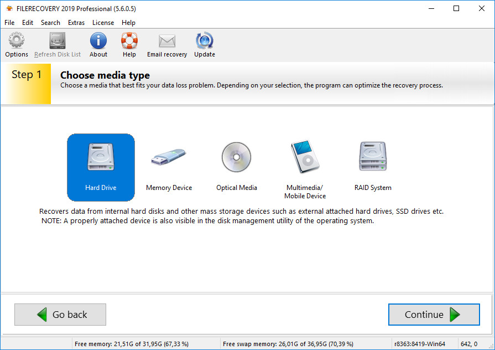
Task: Open the Extras menu
Action: 76,23
